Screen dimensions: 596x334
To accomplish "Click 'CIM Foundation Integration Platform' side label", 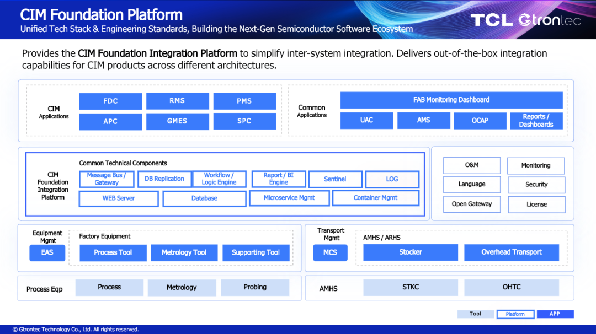I will pos(53,186).
